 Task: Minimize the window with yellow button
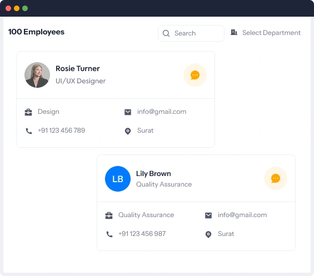[x=17, y=8]
